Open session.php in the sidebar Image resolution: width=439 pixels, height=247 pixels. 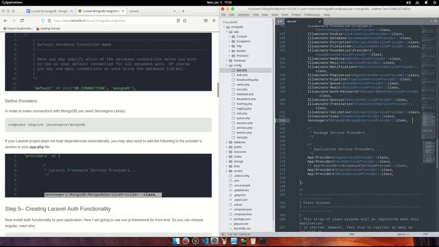[x=244, y=132]
